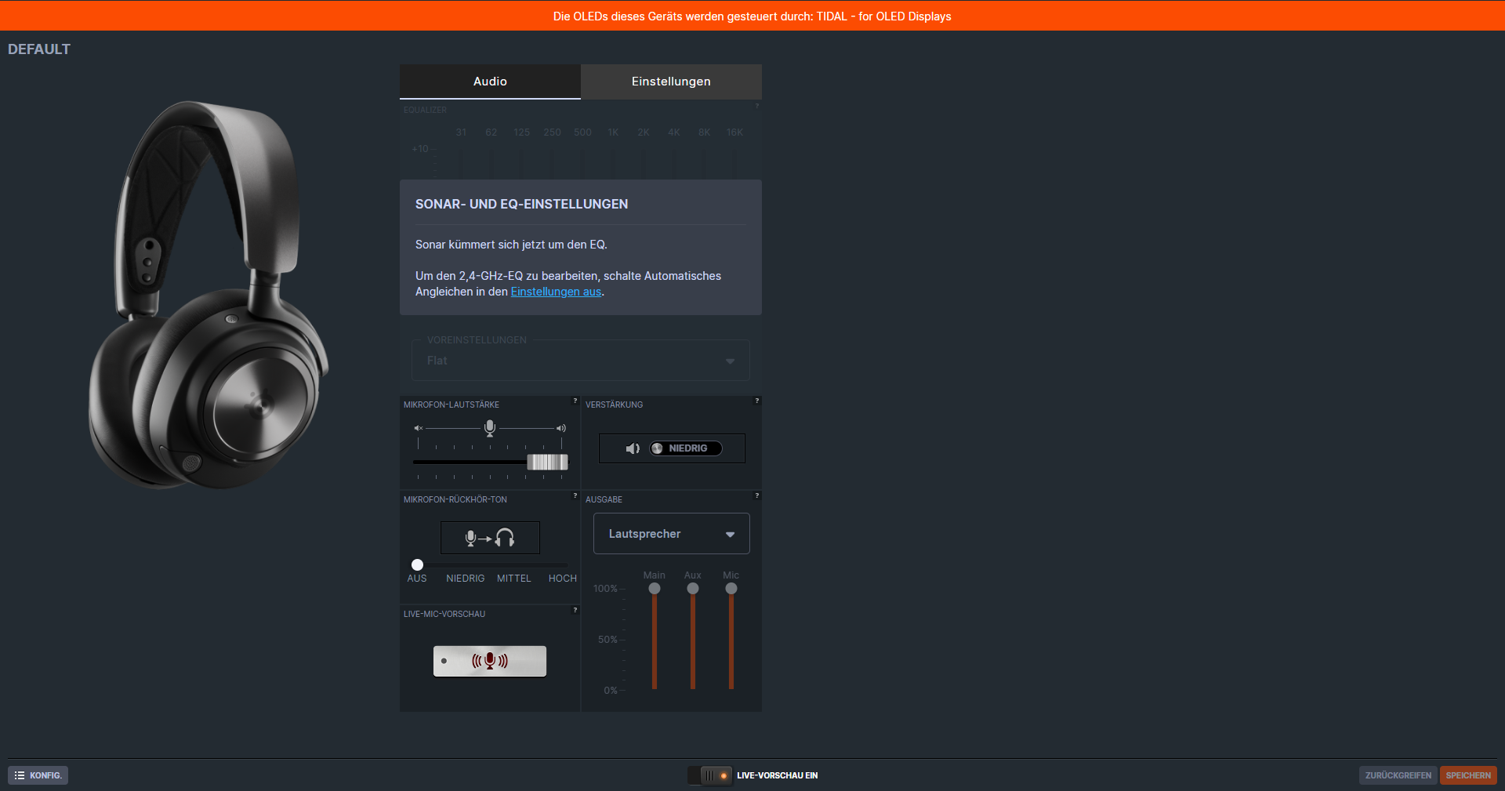Set sidetone level to MITTEL

(x=514, y=579)
